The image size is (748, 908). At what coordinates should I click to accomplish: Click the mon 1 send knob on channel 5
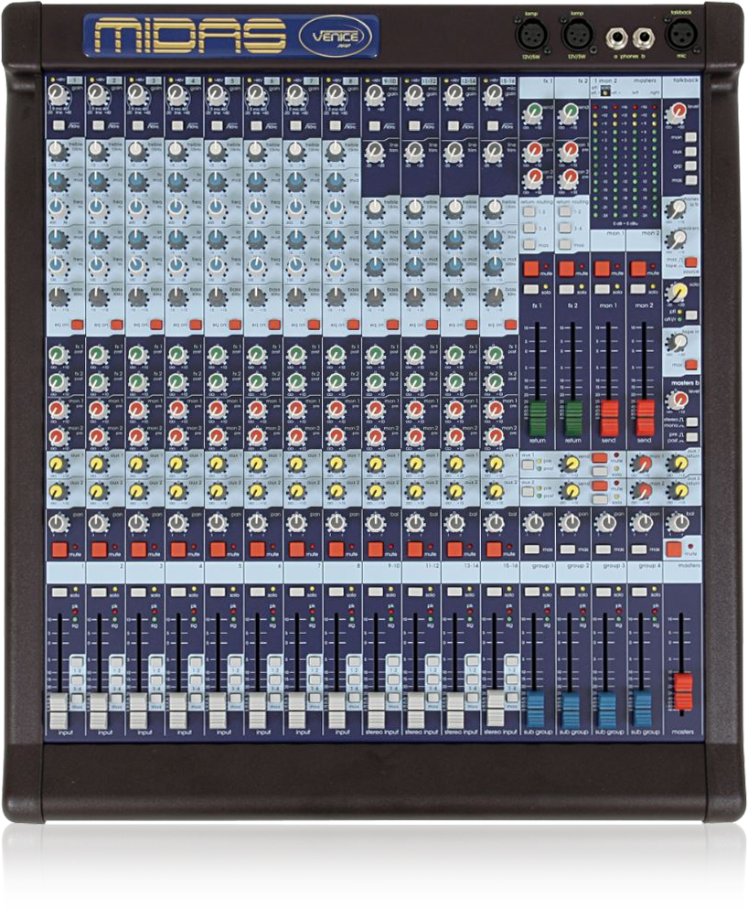[x=216, y=408]
